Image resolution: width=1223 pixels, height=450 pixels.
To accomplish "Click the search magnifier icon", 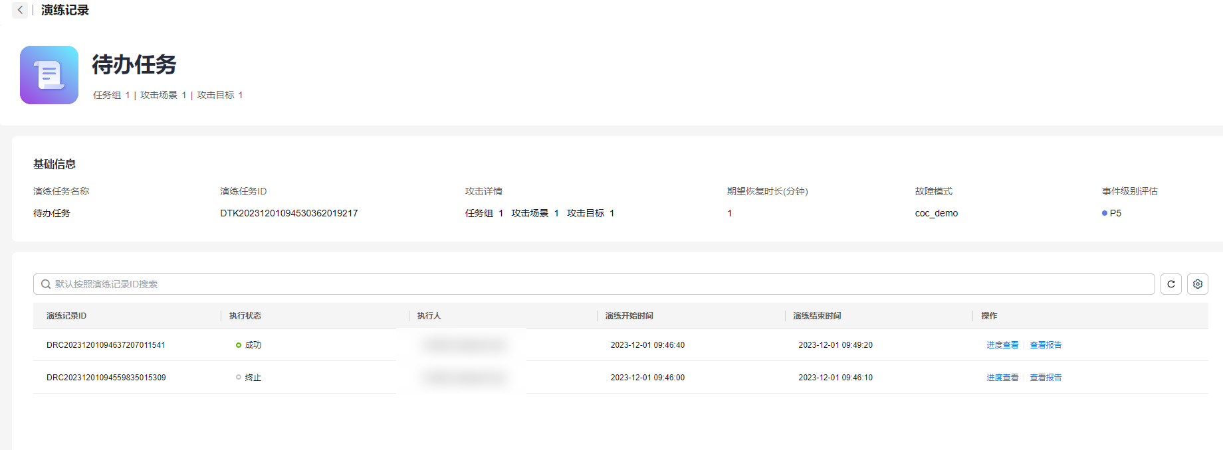I will pyautogui.click(x=46, y=284).
